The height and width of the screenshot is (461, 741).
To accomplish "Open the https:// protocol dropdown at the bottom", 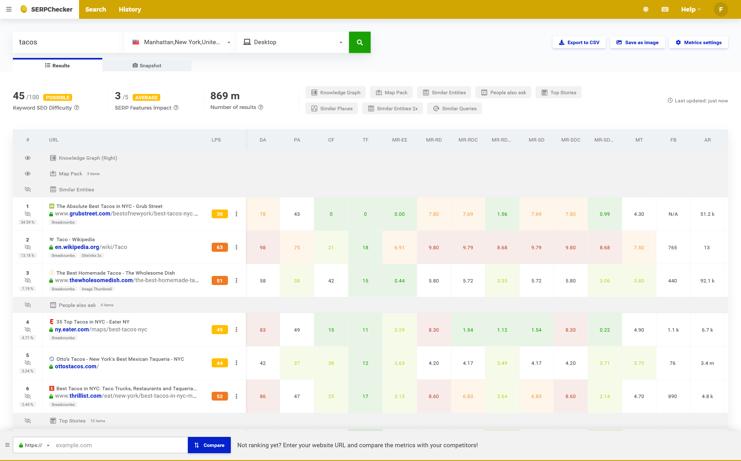I will click(34, 445).
